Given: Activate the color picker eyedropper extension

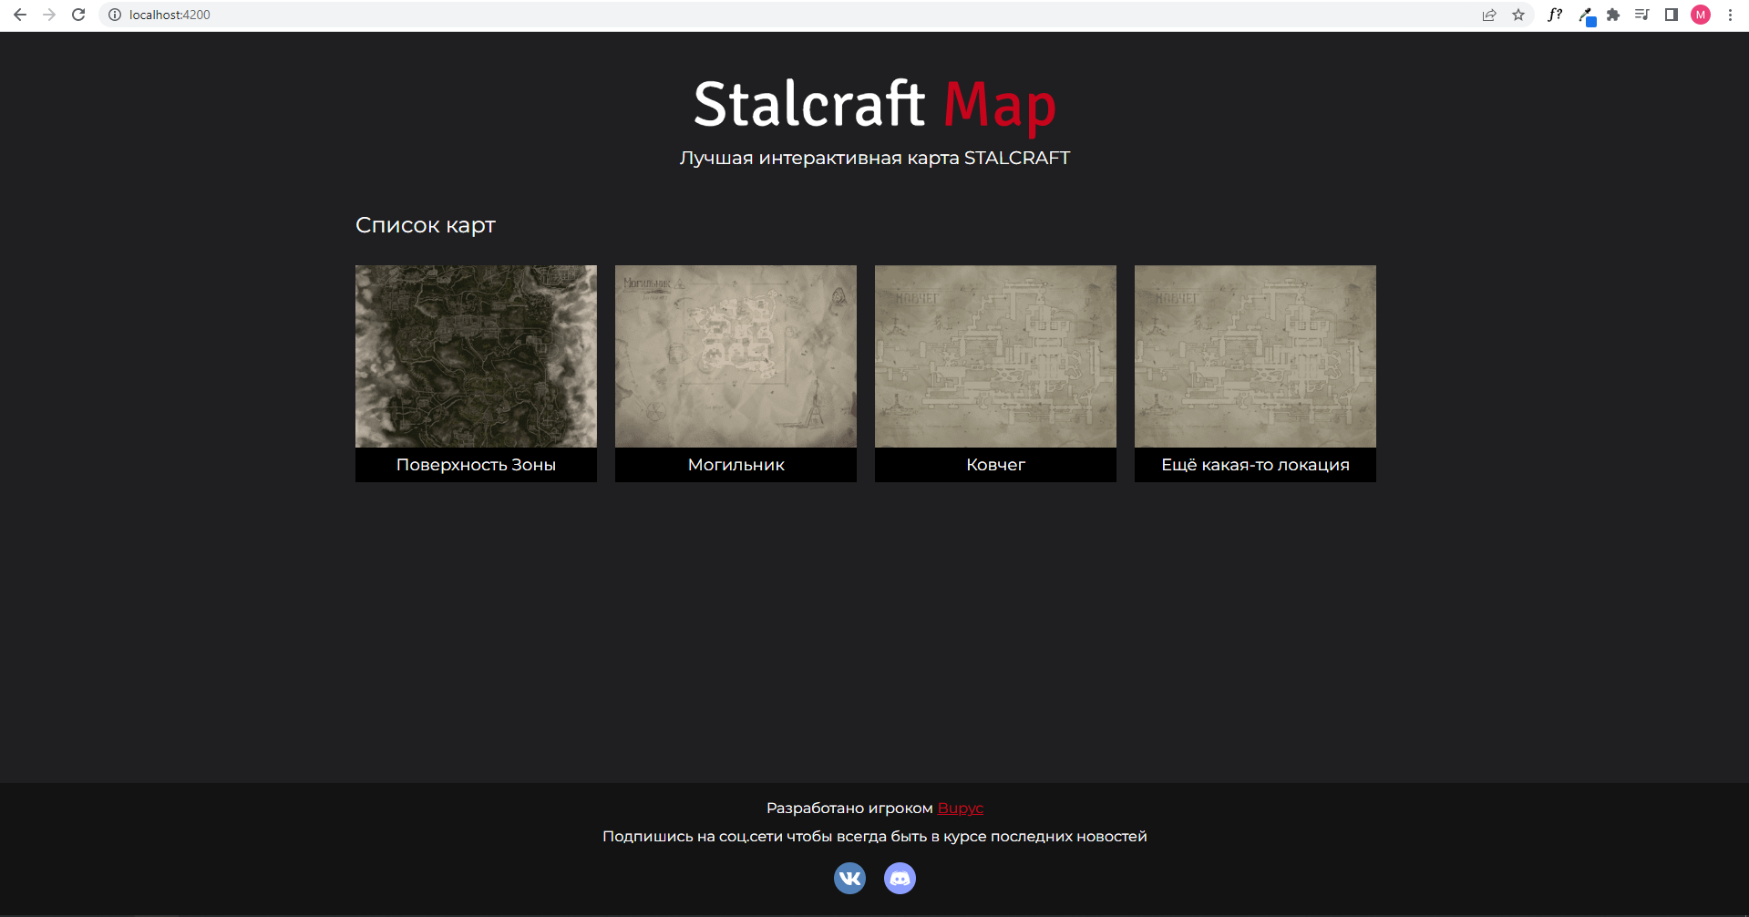Looking at the screenshot, I should coord(1586,15).
